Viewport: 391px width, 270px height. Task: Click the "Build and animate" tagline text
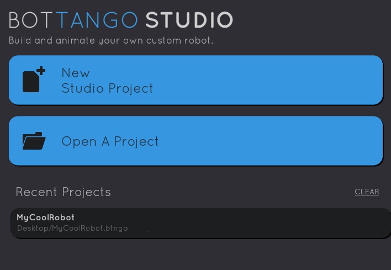(x=110, y=40)
